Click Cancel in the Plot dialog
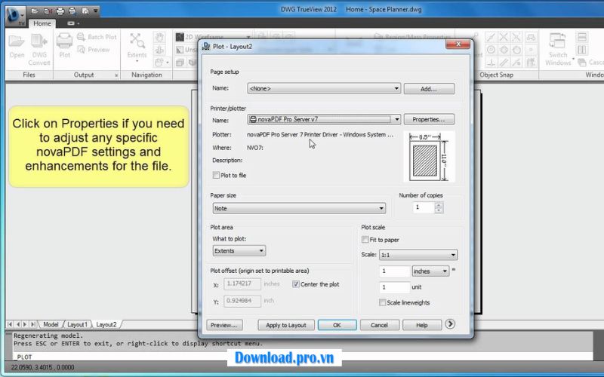Screen dimensions: 604x377 click(379, 325)
